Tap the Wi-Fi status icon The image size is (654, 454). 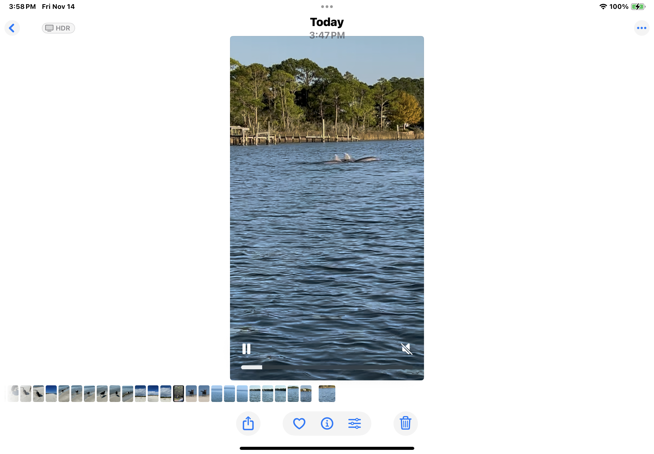click(x=603, y=7)
